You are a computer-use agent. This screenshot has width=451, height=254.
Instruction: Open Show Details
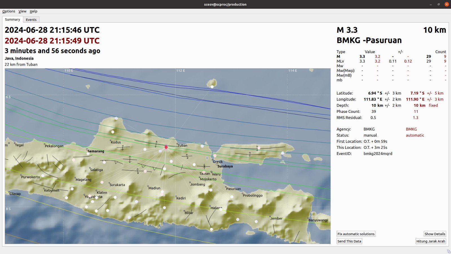pos(435,234)
